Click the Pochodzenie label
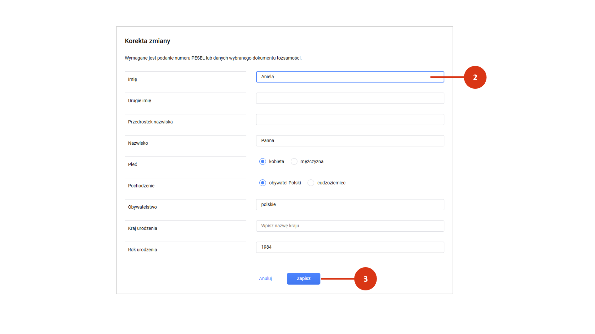This screenshot has height=334, width=595. (141, 186)
